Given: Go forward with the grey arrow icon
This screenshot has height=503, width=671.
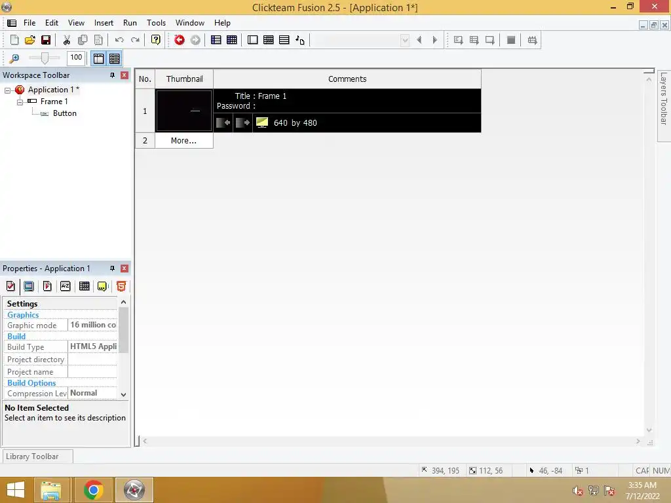Looking at the screenshot, I should click(x=195, y=40).
